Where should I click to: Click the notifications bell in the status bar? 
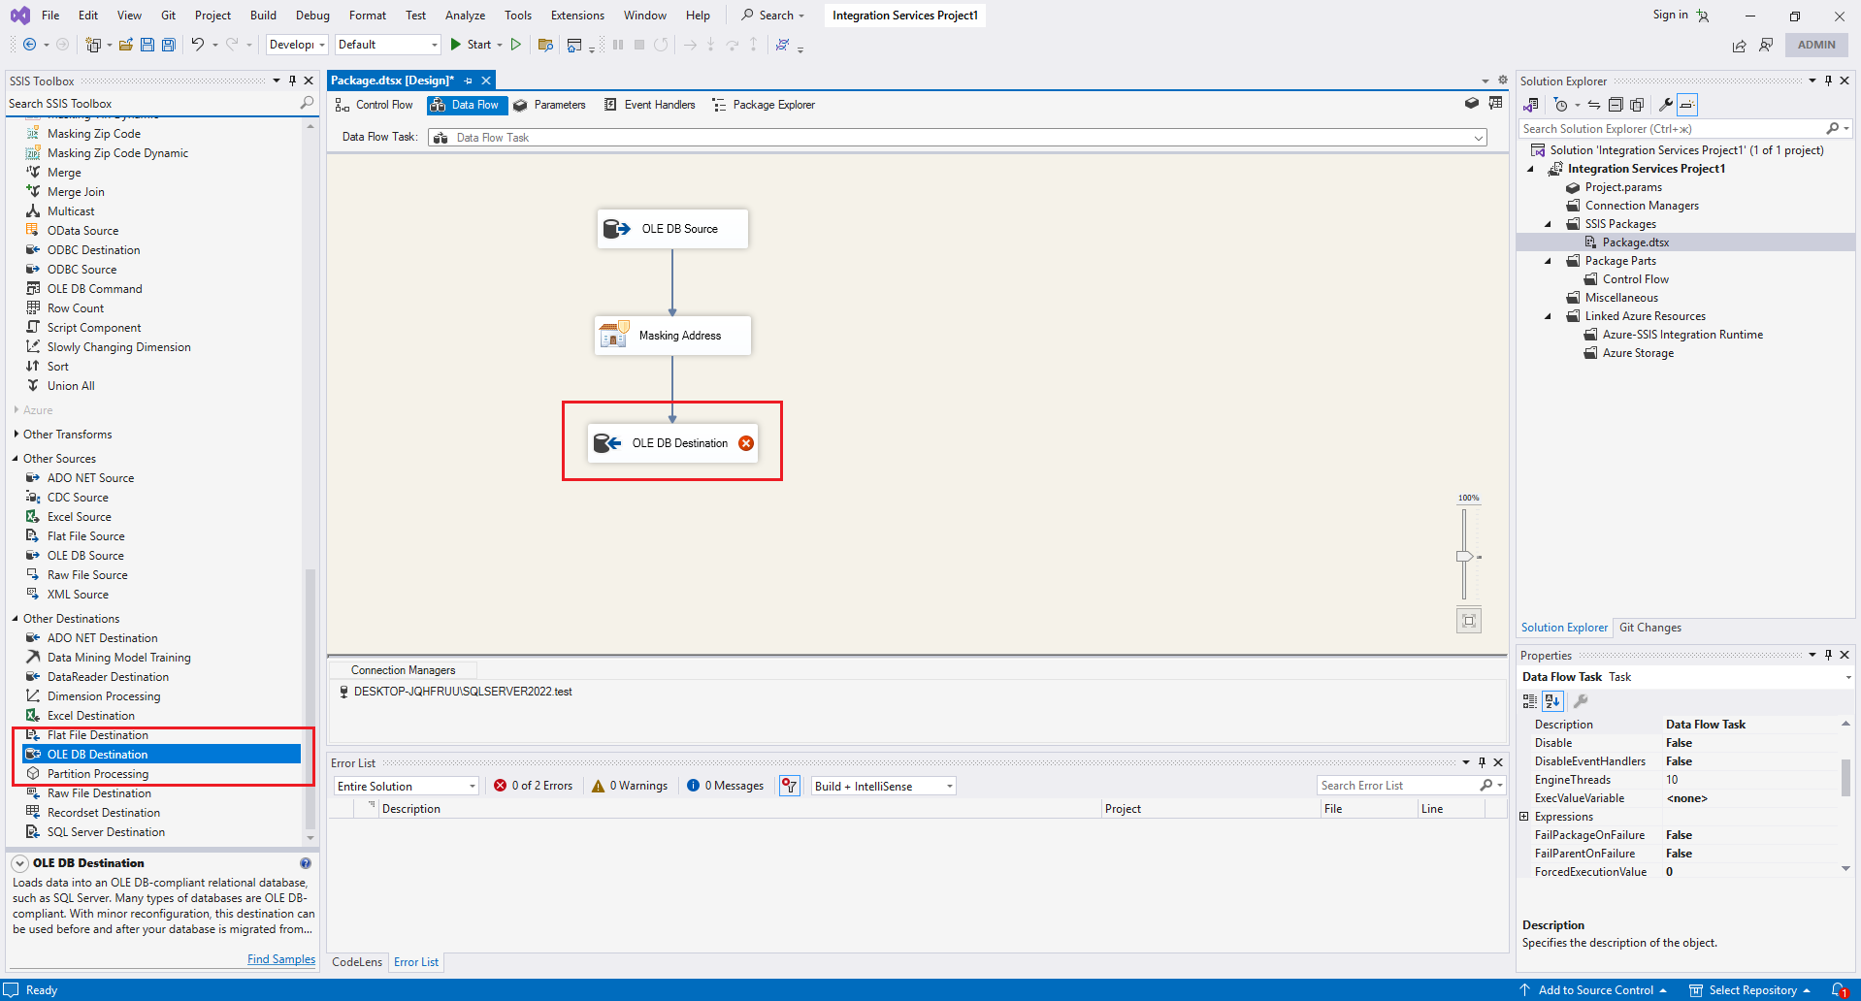(x=1839, y=990)
